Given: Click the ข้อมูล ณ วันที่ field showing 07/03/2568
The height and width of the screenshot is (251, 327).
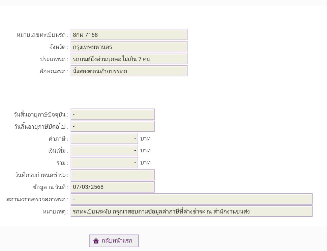Looking at the screenshot, I should [x=112, y=187].
